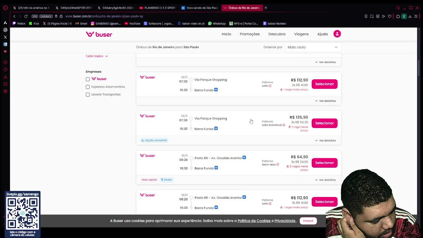Click the Opção acessível badge
Image resolution: width=423 pixels, height=238 pixels.
click(x=154, y=140)
